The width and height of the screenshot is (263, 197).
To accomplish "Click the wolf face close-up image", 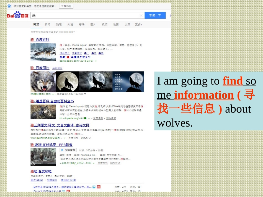I will (43, 82).
